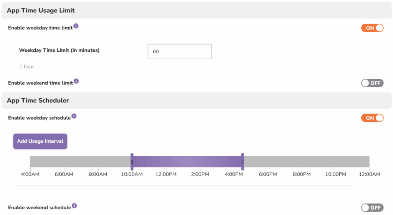Turn on the weekend schedule switch

tap(372, 207)
